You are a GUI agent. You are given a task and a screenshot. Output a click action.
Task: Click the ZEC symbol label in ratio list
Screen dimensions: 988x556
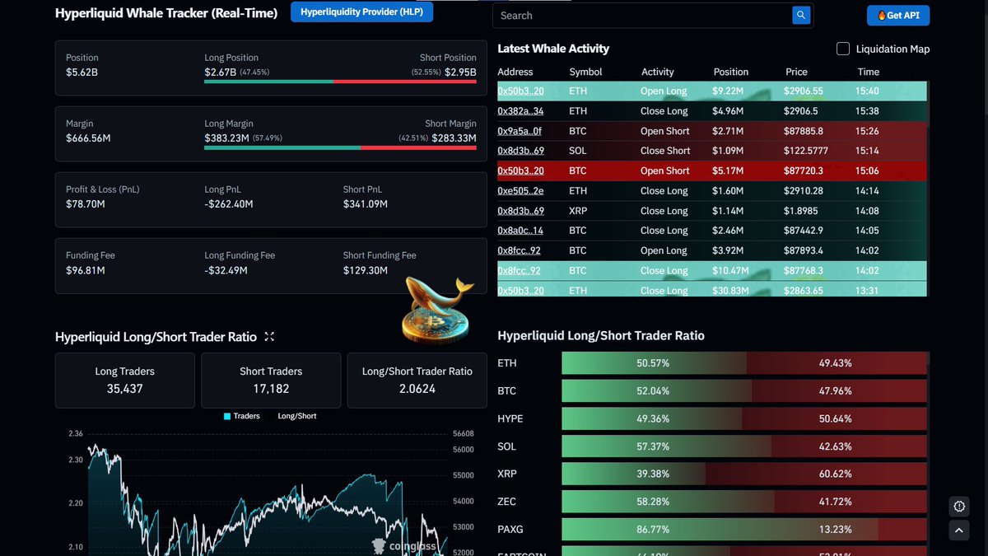click(x=506, y=502)
